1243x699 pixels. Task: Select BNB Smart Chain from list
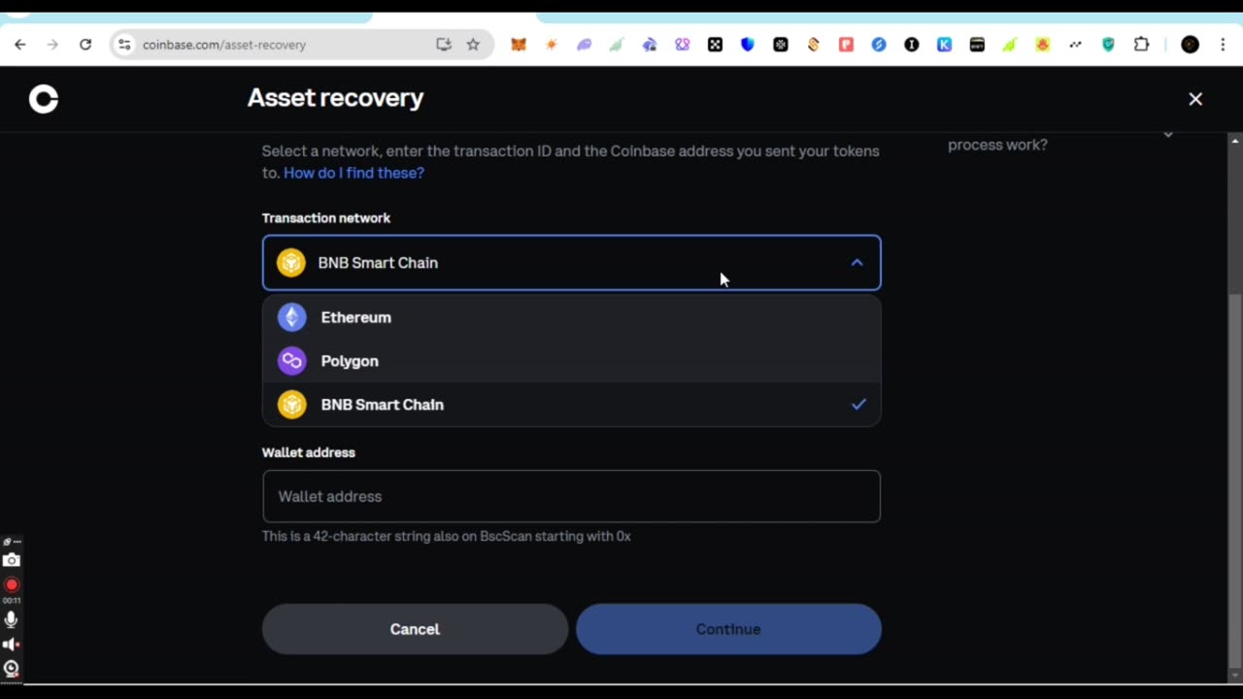pos(571,405)
